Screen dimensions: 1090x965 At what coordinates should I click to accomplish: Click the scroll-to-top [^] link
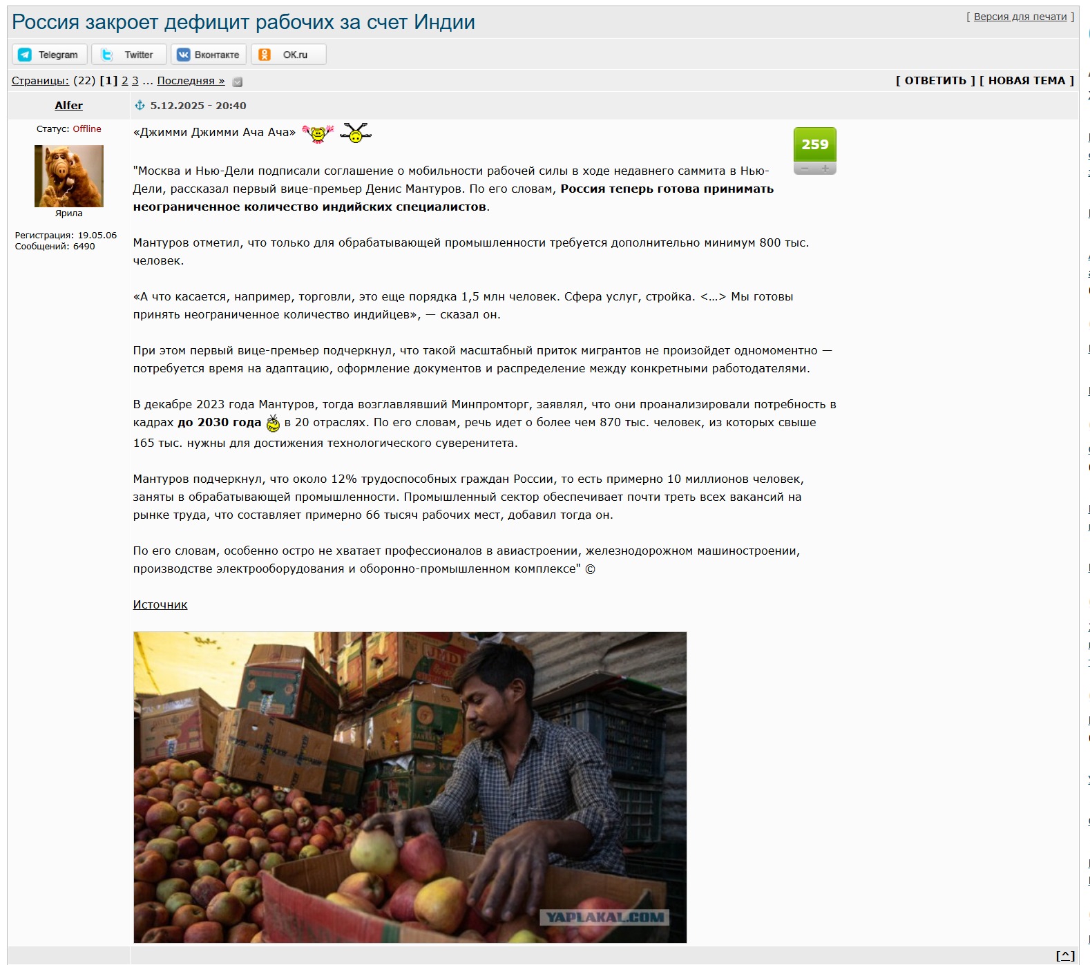tap(1064, 955)
